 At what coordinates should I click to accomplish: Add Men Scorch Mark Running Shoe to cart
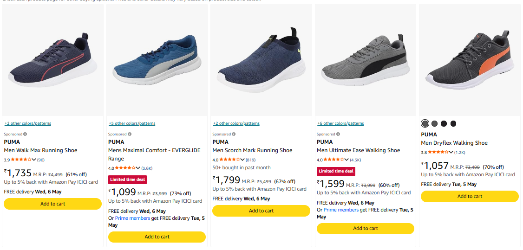[261, 211]
